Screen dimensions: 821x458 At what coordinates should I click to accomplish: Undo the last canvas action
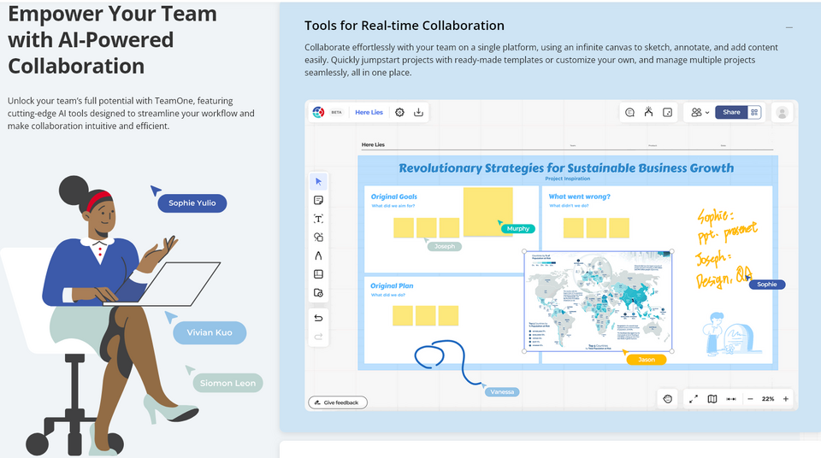tap(318, 318)
